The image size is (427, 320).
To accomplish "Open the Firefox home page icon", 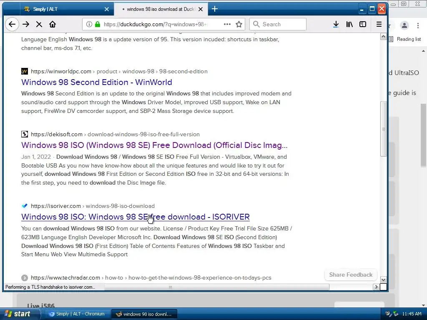I will [52, 24].
